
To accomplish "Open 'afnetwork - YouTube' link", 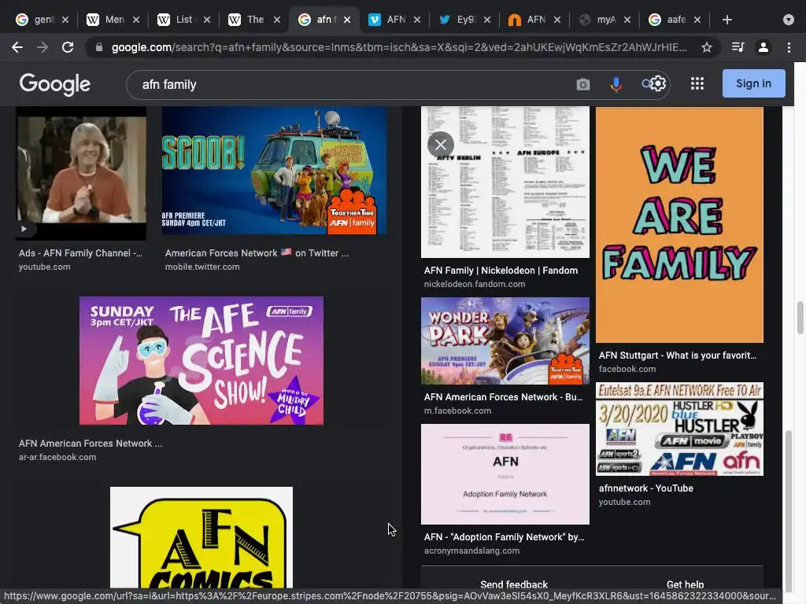I will (x=645, y=488).
